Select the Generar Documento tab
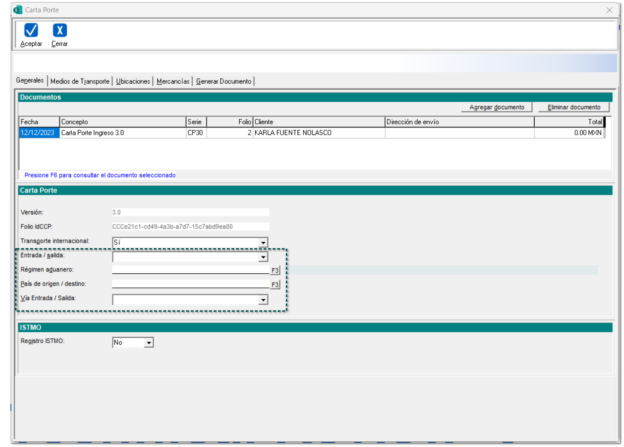 tap(224, 81)
